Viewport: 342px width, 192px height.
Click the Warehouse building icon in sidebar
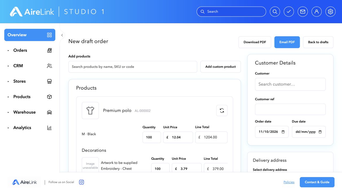(49, 112)
